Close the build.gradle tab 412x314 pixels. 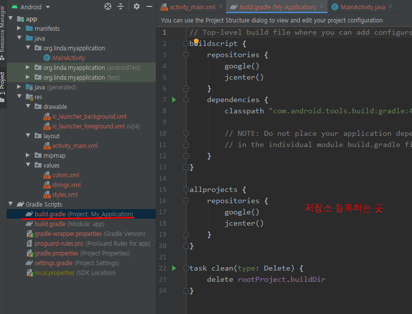pyautogui.click(x=322, y=6)
